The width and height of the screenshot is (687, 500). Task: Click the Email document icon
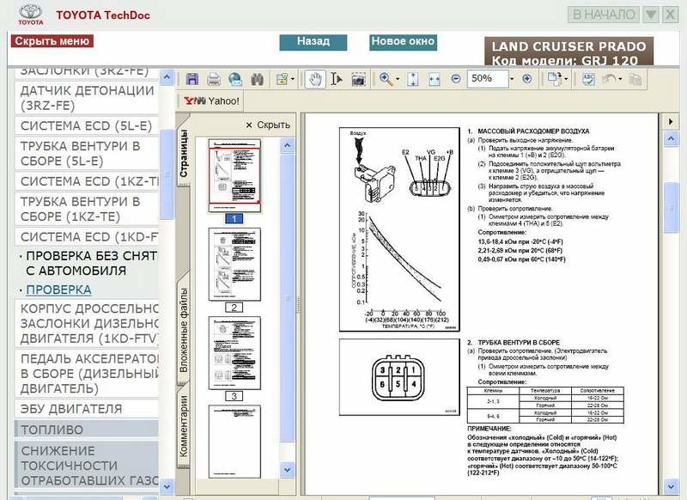coord(234,79)
